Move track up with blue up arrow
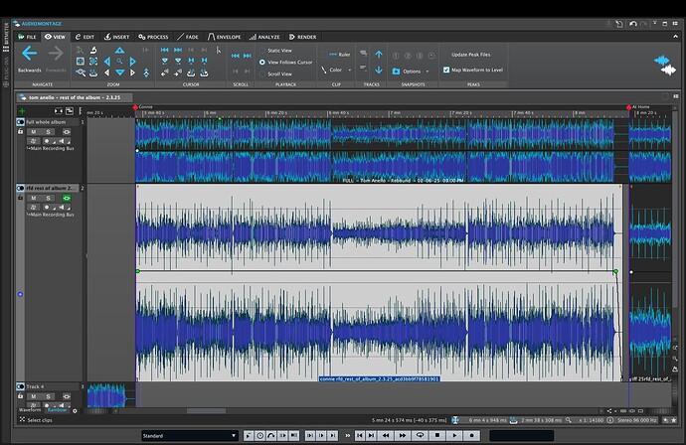Image resolution: width=686 pixels, height=445 pixels. 379,55
